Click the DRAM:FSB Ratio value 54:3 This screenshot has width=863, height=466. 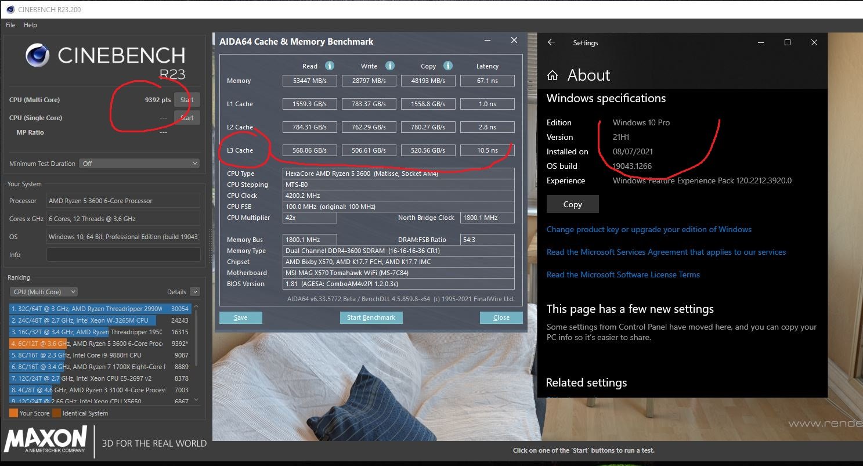[487, 240]
